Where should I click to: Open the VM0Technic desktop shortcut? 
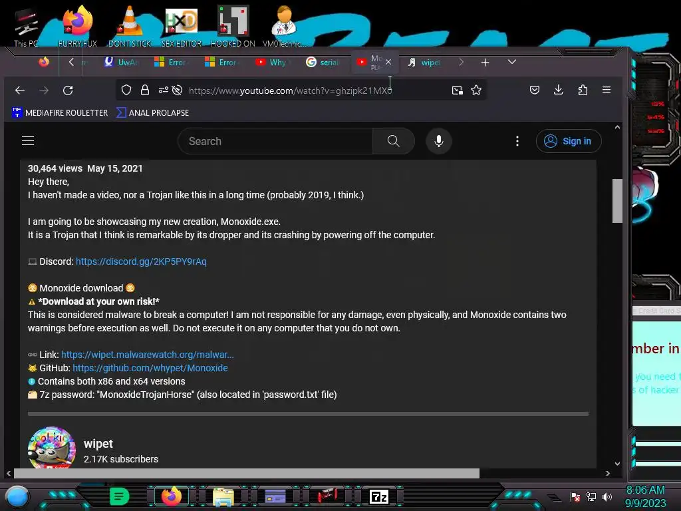pyautogui.click(x=284, y=25)
